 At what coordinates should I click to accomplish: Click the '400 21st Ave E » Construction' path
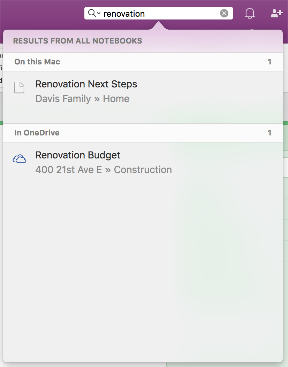[x=104, y=170]
